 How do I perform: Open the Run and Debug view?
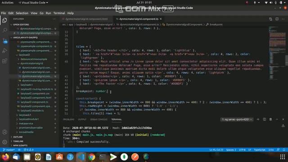(x=4, y=51)
